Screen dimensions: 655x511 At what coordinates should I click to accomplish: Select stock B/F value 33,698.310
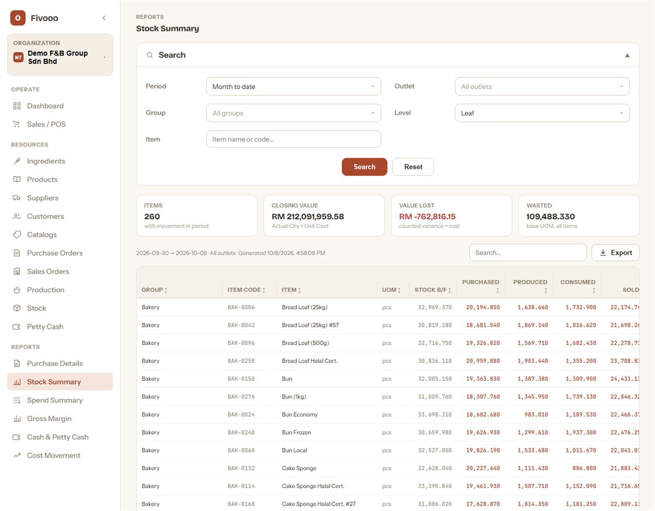(435, 415)
